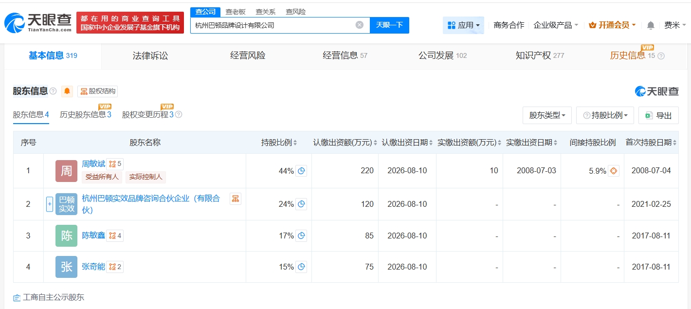Switch to the 历史股东信息 sub-tab
The height and width of the screenshot is (309, 691).
(x=85, y=115)
